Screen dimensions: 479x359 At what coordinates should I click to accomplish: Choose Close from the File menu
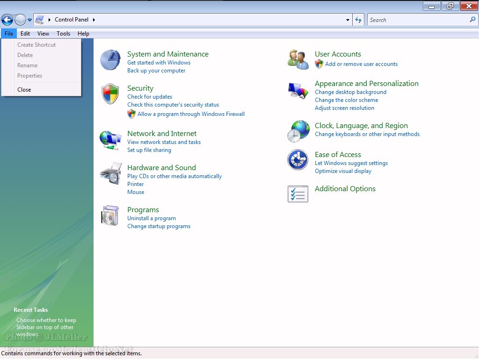[24, 90]
